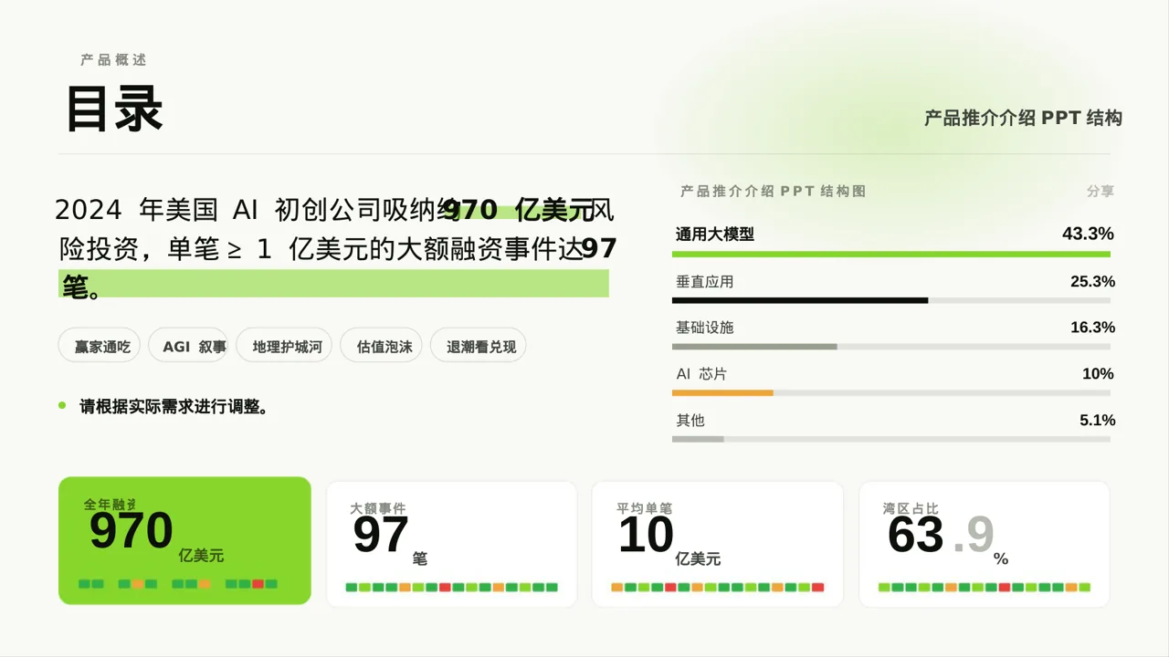Select the 垂直应用 row label
The height and width of the screenshot is (657, 1169).
point(704,282)
